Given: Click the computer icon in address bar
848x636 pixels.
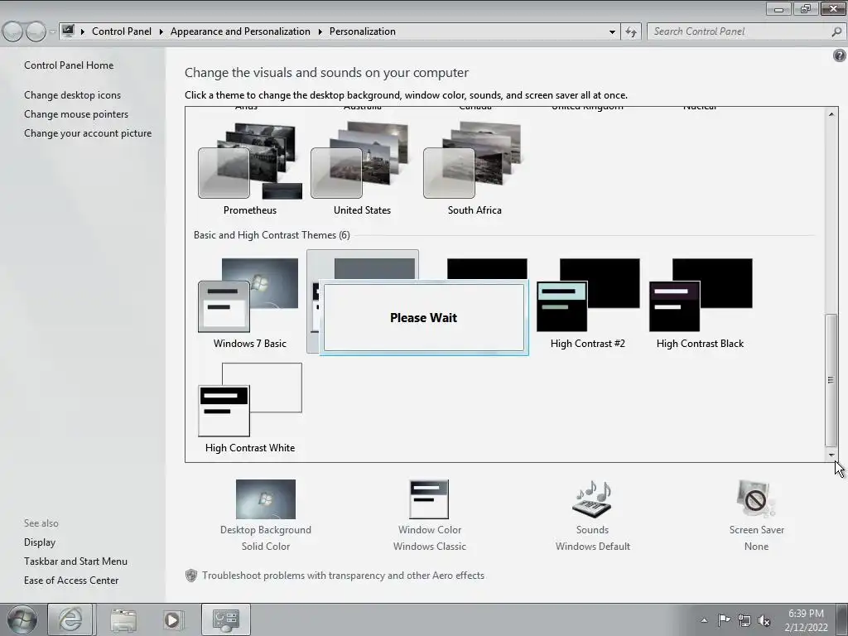Looking at the screenshot, I should [68, 31].
